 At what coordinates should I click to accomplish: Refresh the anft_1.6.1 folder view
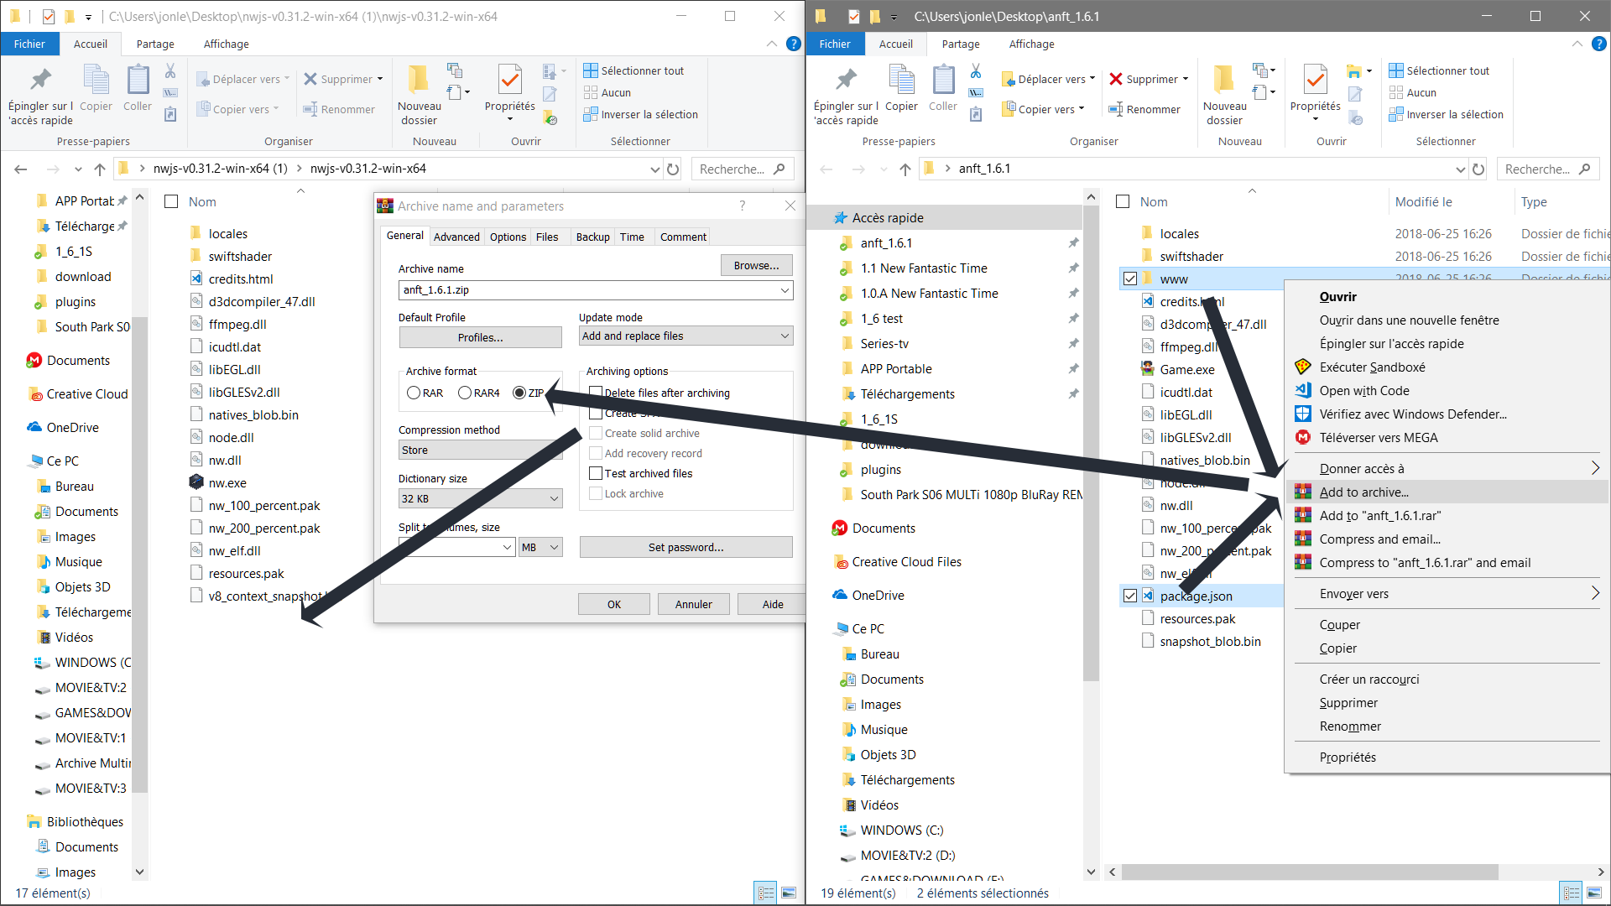1478,169
